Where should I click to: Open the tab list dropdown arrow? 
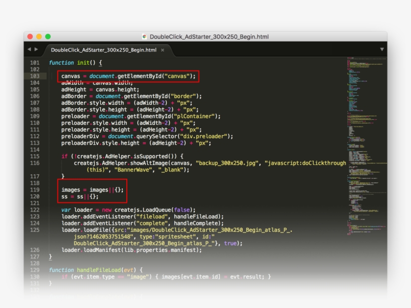[381, 50]
